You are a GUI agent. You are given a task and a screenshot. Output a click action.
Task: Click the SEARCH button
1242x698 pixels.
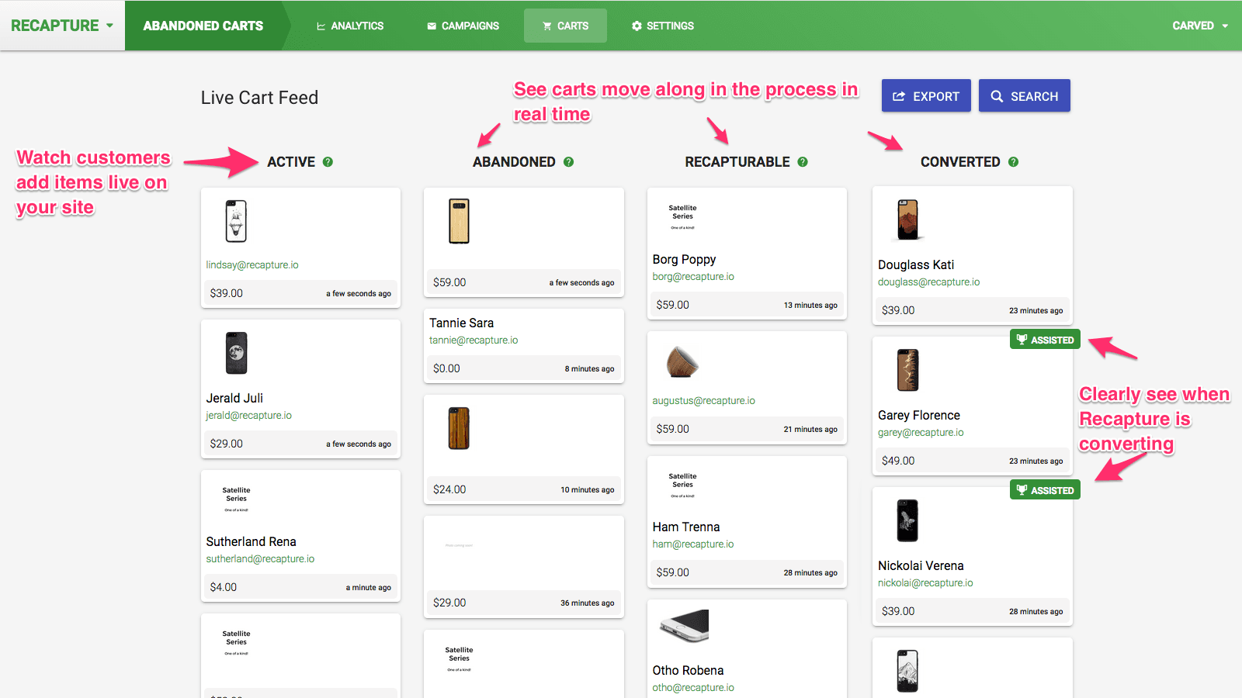1025,95
